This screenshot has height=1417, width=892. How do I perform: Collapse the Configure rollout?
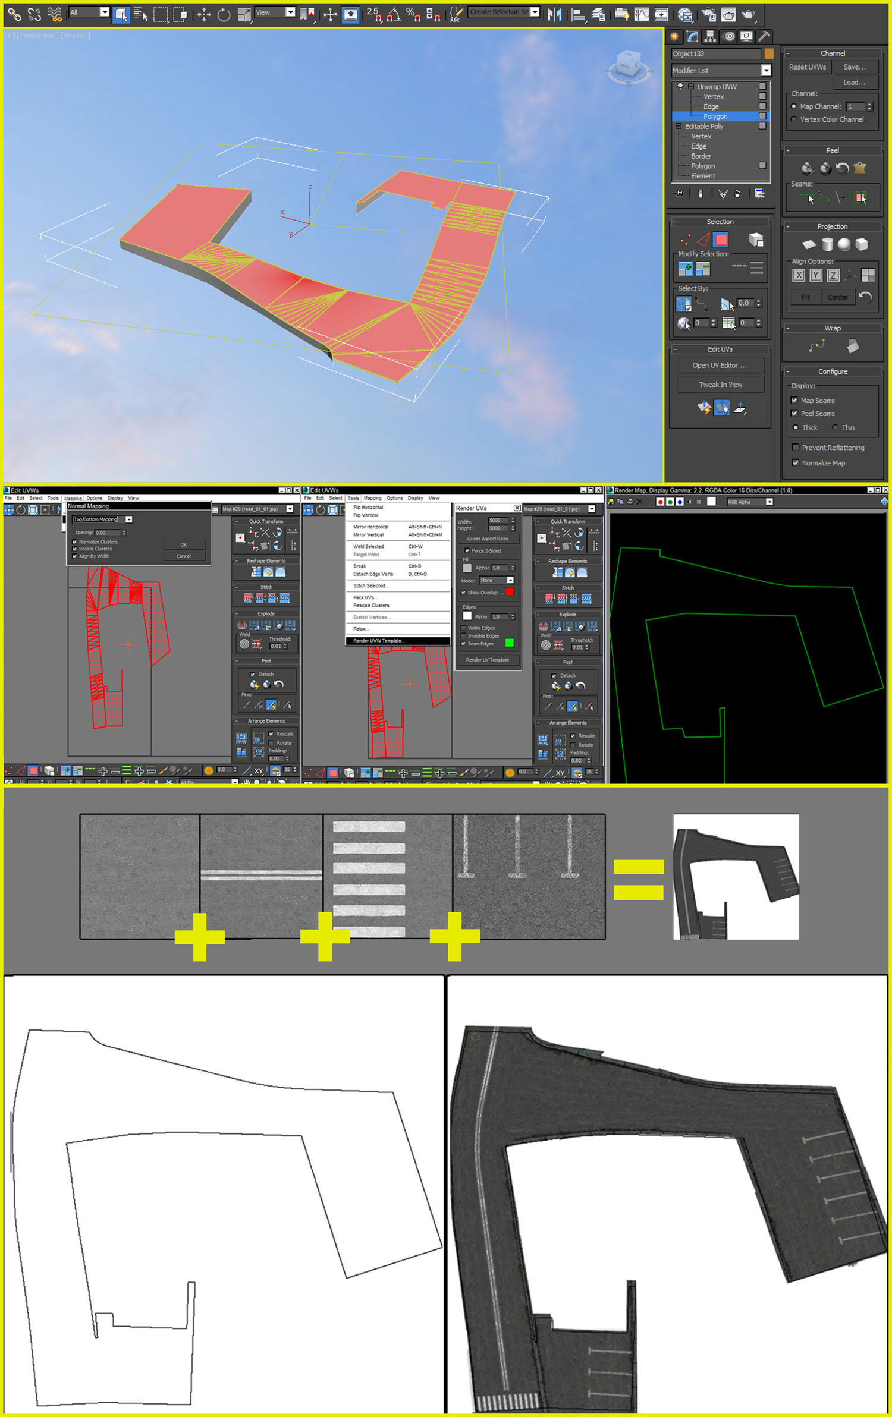tap(787, 372)
